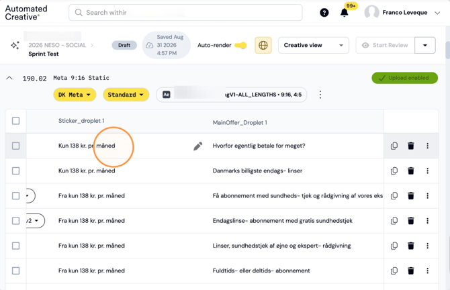Open more options for 'Hvorfor egentlig betale' row
Image resolution: width=450 pixels, height=290 pixels.
tap(428, 146)
